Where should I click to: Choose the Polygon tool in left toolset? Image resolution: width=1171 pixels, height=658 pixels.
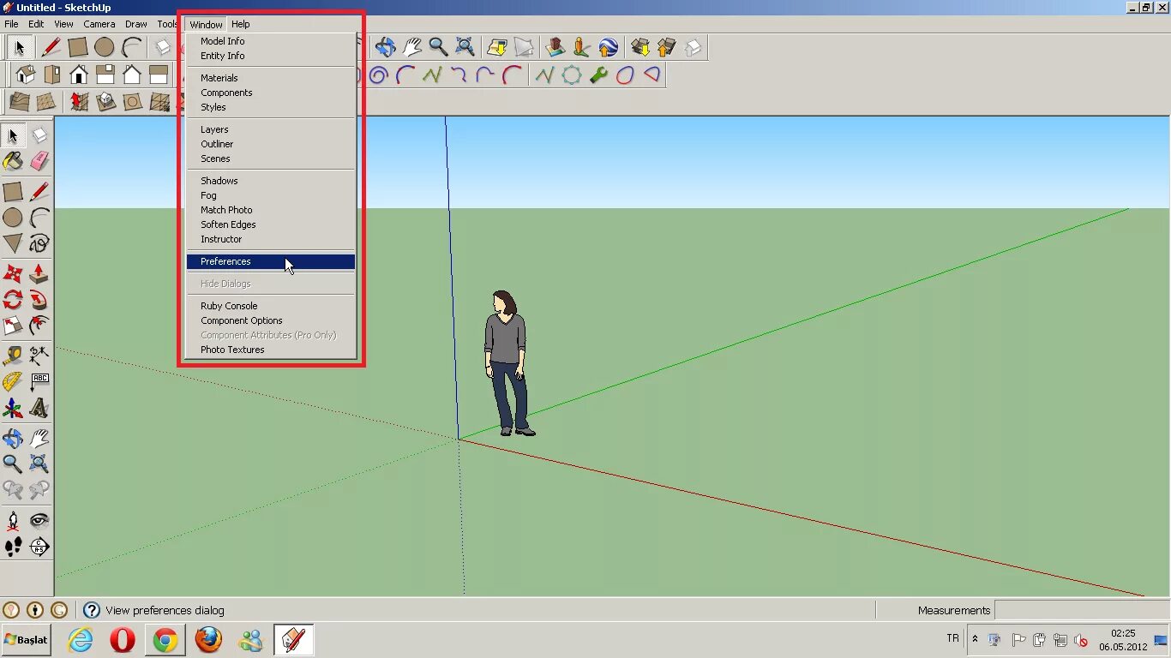click(13, 244)
